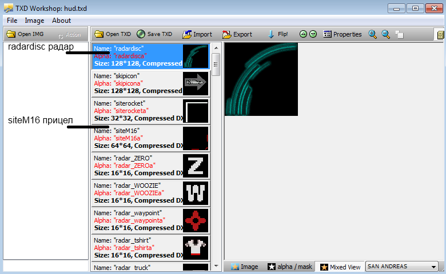
Task: Export the selected texture
Action: [237, 34]
